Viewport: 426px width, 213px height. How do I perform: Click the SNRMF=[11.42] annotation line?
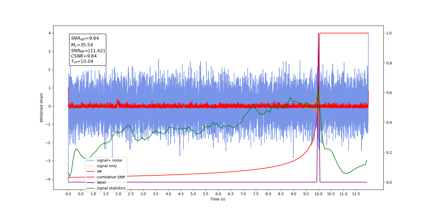[x=88, y=51]
